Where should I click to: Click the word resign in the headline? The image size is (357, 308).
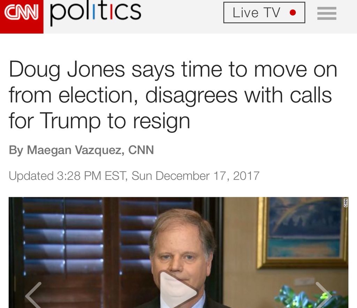[x=161, y=121]
